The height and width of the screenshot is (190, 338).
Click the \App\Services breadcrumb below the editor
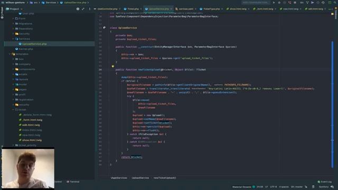(x=119, y=178)
